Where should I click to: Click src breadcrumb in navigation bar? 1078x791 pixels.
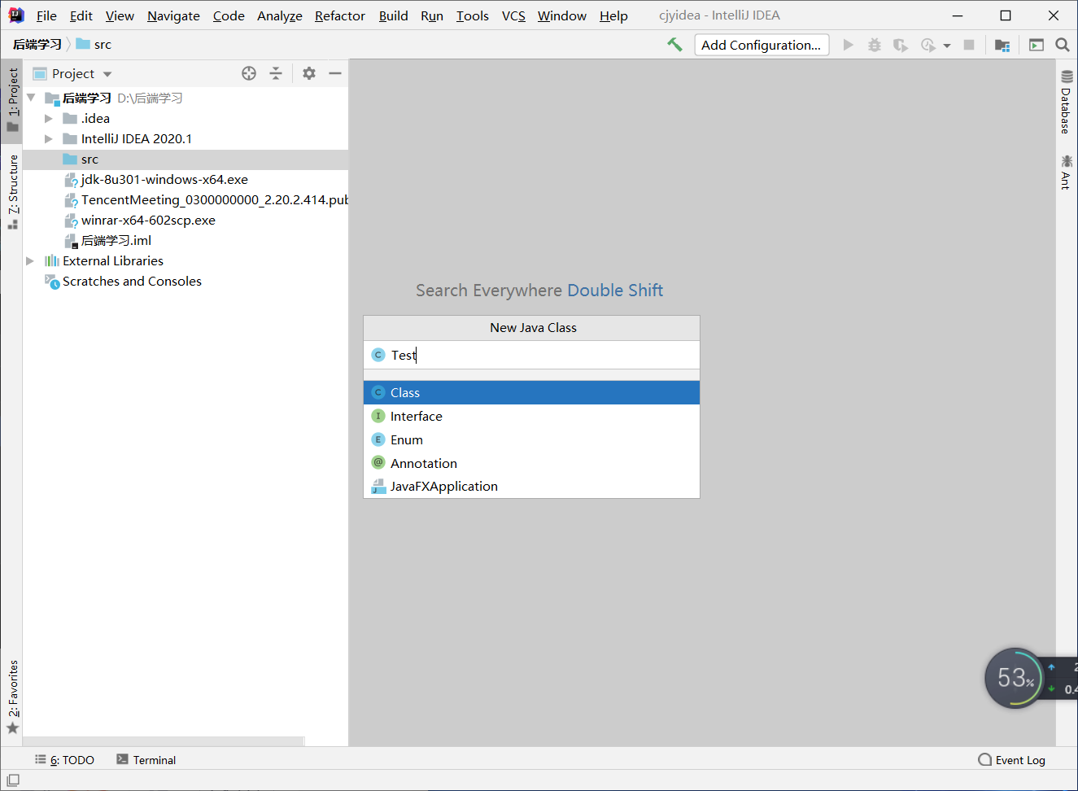tap(94, 45)
